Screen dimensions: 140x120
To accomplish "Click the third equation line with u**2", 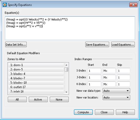I will coord(24,26).
